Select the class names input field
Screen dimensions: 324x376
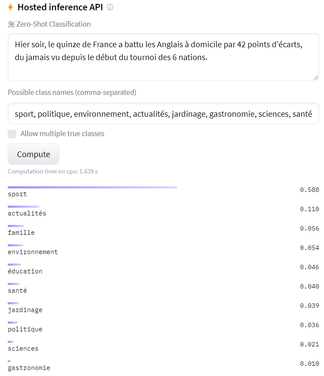pos(162,114)
